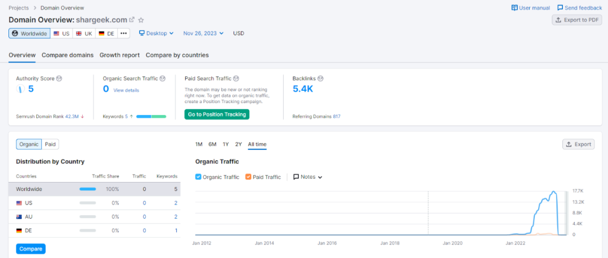
Task: Click the US flag in country table
Action: (19, 203)
